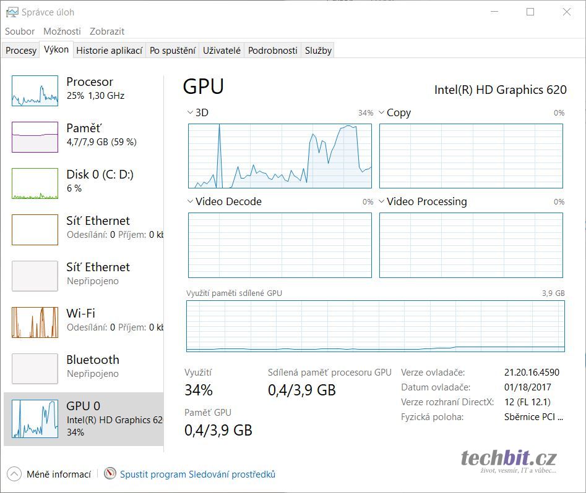This screenshot has width=586, height=493.
Task: Select the Procesor mini graph thumbnail
Action: [x=35, y=91]
